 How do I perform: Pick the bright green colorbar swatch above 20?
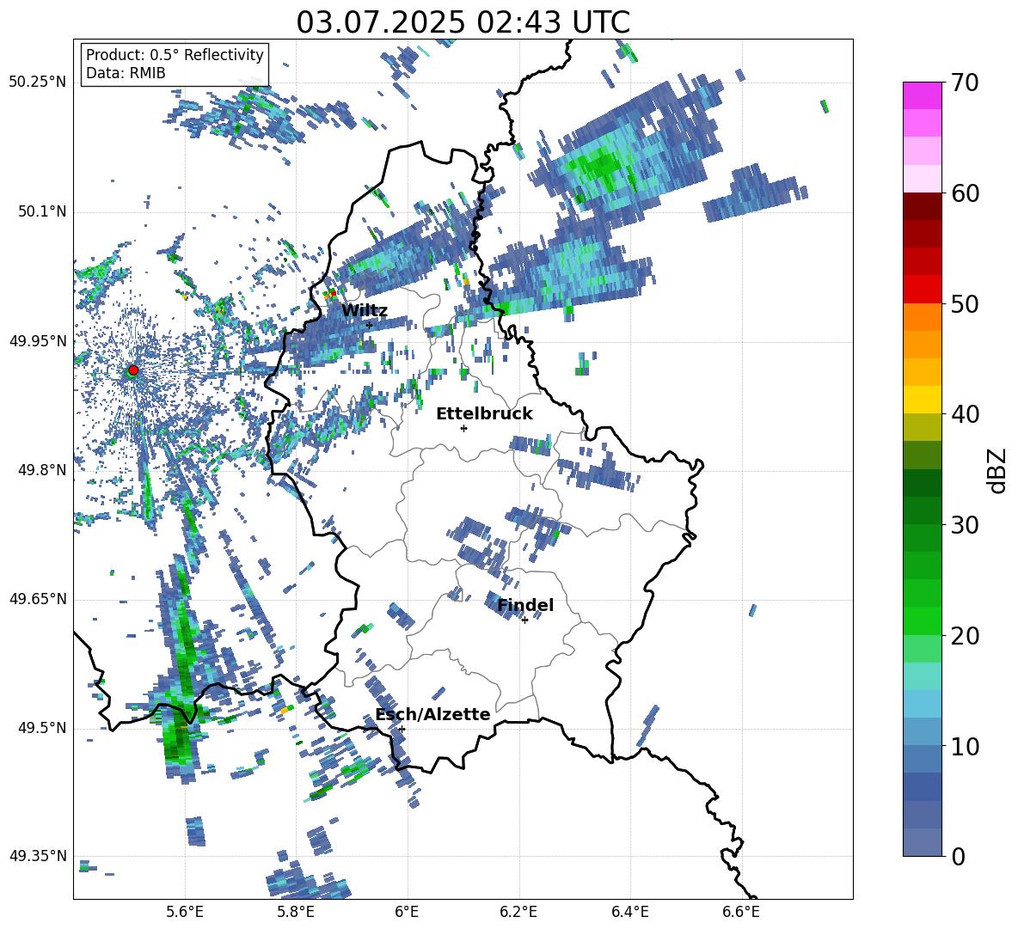922,620
